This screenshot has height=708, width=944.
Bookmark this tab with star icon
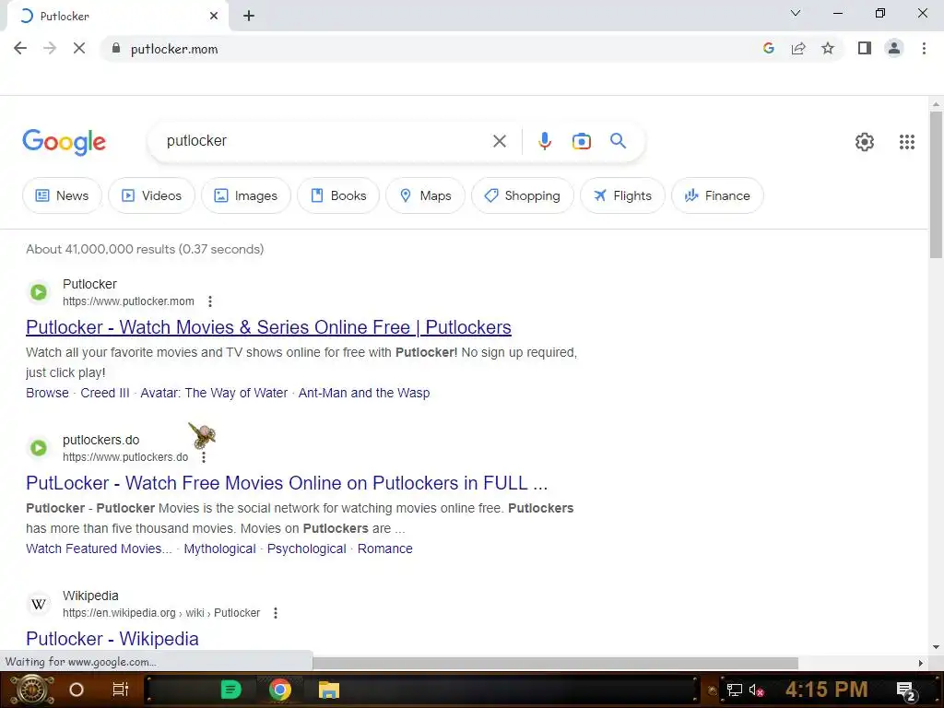pyautogui.click(x=828, y=48)
